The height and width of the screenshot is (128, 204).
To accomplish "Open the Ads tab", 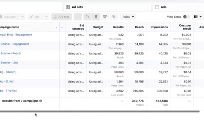I will point(178,7).
